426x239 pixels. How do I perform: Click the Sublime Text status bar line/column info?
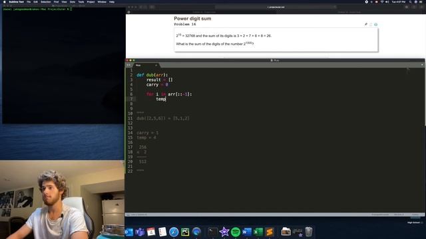[x=139, y=214]
